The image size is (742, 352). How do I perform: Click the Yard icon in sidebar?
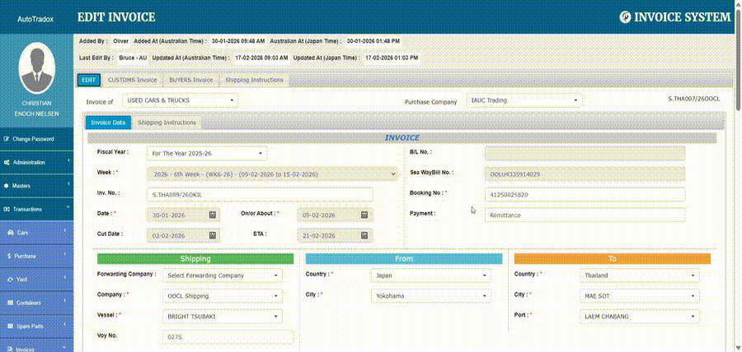click(x=10, y=280)
